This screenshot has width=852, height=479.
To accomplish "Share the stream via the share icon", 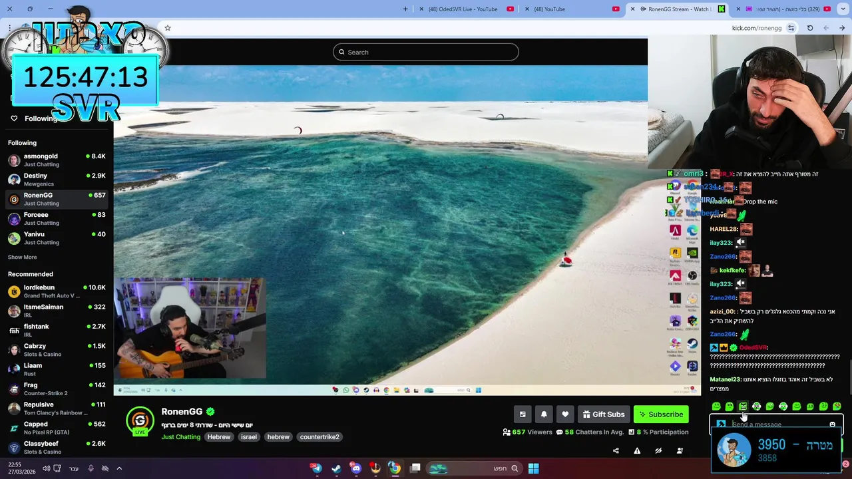I will (x=616, y=450).
